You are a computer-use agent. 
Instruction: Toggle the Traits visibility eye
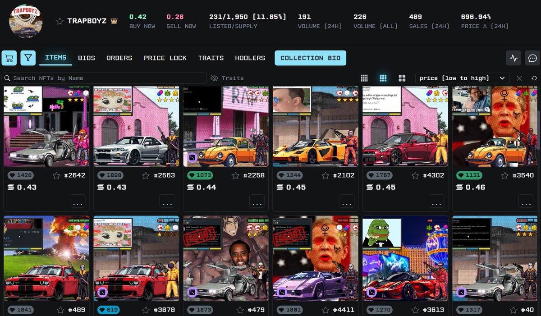tap(215, 78)
